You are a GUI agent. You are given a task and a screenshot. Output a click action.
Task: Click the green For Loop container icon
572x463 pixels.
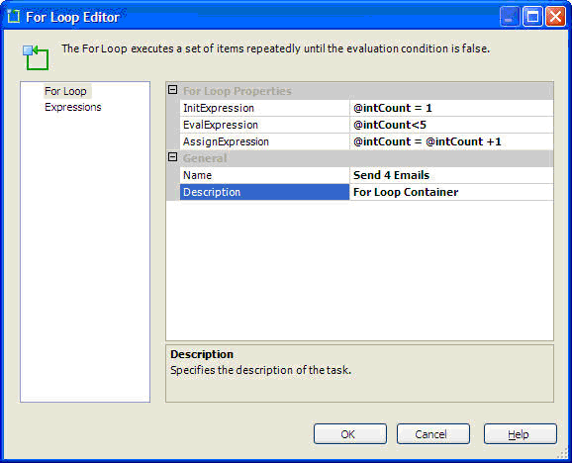(x=36, y=57)
